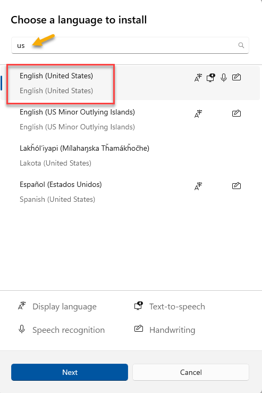Viewport: 262px width, 393px height.
Task: Click handwriting icon for English (United States)
Action: coord(236,77)
